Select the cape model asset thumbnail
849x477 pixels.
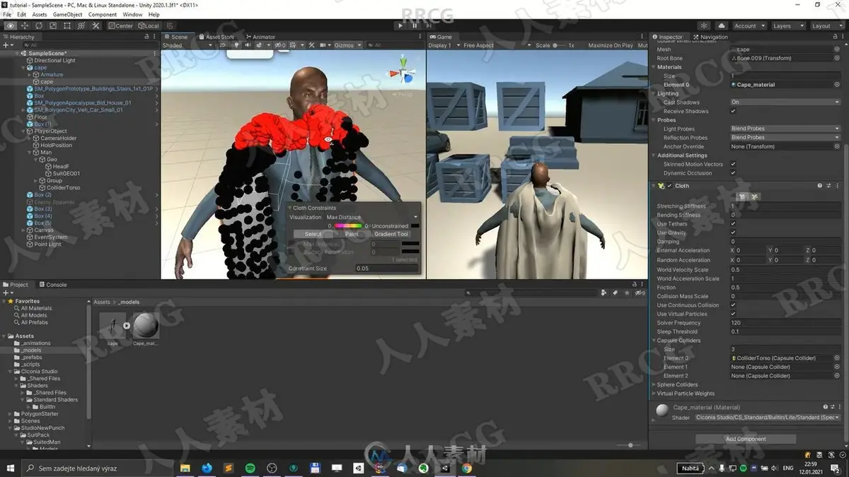pos(112,326)
